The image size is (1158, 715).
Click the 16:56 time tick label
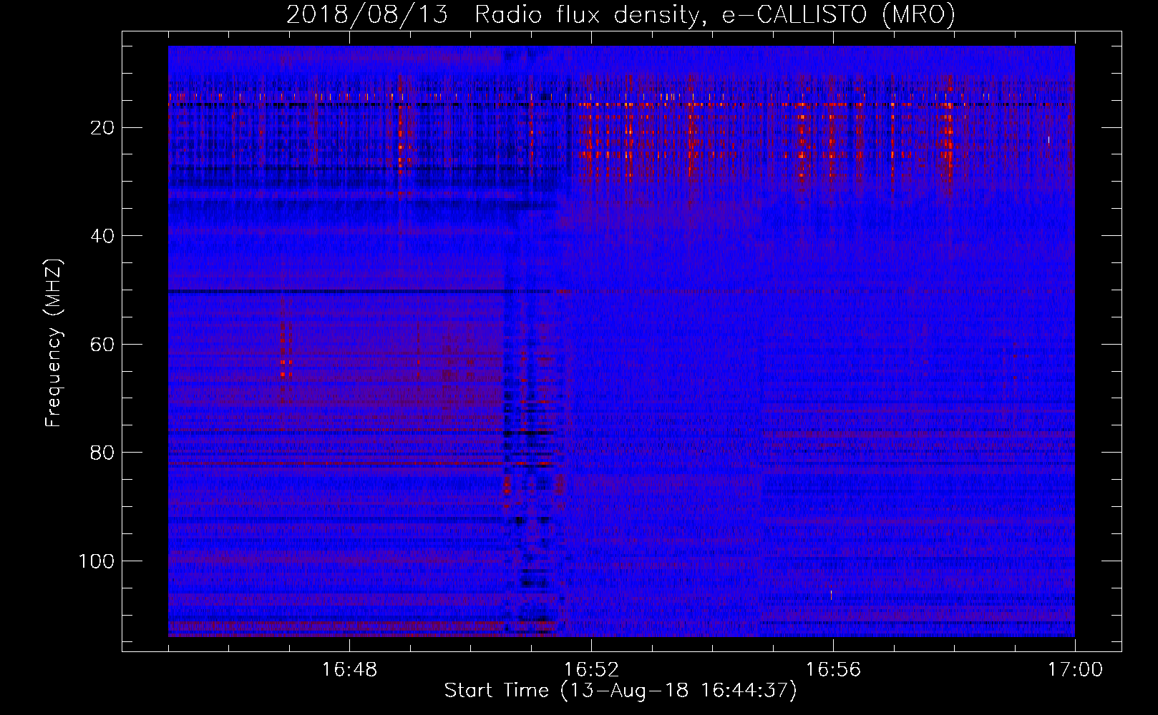point(833,669)
